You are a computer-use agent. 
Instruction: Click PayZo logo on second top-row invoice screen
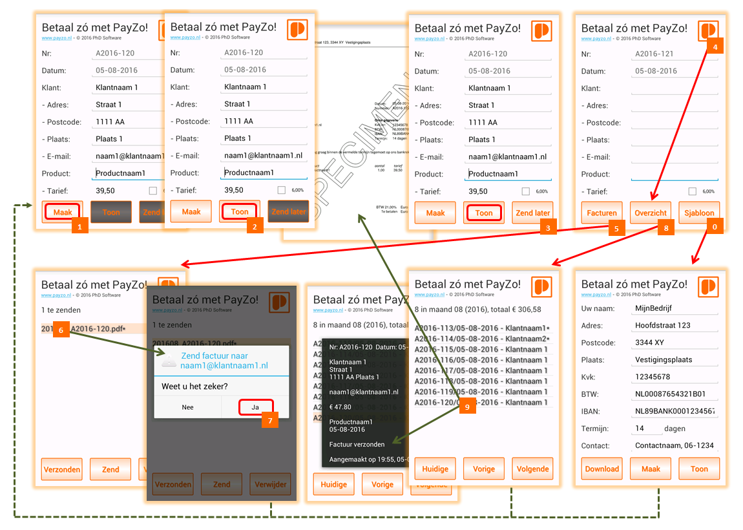[x=298, y=30]
